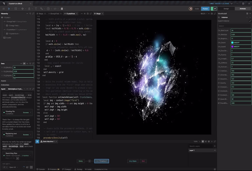Select the Text tool
Image resolution: width=252 pixels, height=171 pixels.
[x=36, y=9]
